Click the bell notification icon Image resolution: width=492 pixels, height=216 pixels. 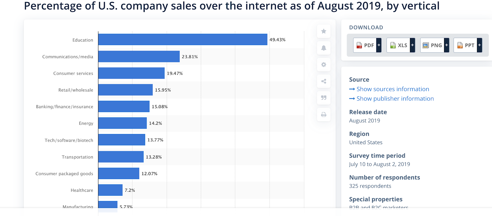pos(323,48)
